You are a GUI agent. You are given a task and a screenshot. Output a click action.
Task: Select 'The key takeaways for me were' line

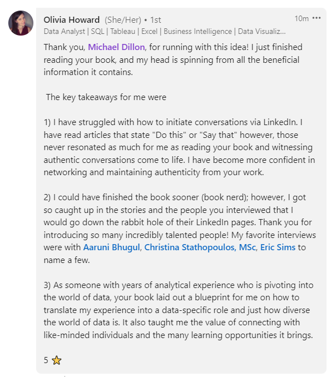106,97
